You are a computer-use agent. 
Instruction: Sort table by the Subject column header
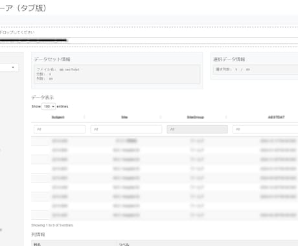[x=58, y=117]
